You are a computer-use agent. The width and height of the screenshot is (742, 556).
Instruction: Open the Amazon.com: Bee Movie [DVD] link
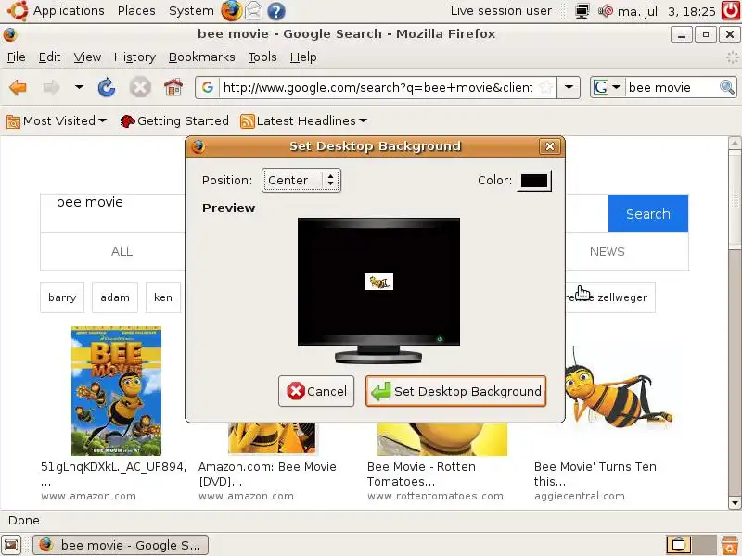point(267,474)
